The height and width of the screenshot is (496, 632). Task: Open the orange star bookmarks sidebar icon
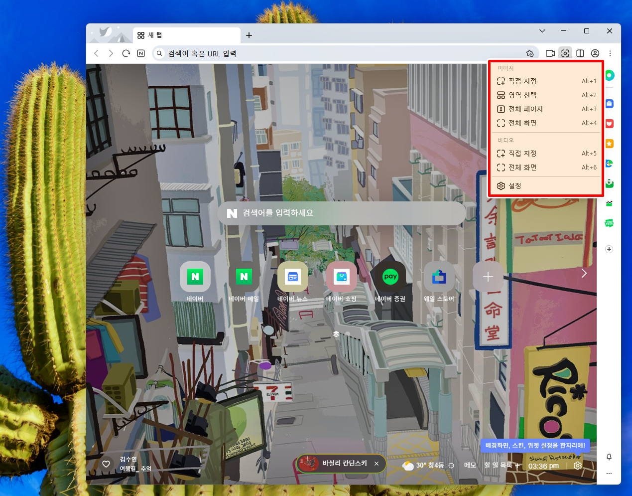point(609,144)
